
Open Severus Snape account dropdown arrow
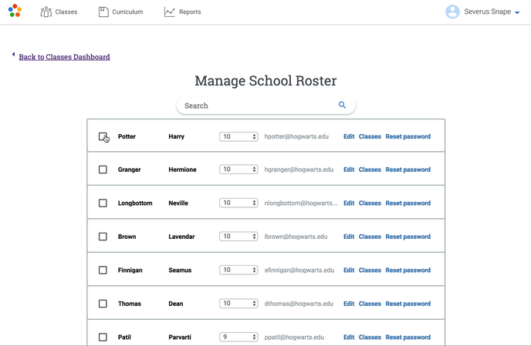517,12
